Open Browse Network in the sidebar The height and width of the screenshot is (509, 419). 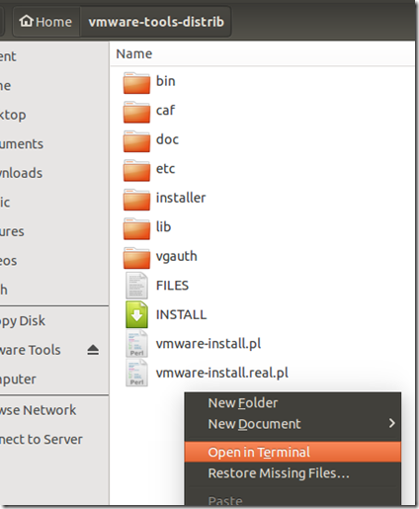pyautogui.click(x=54, y=410)
